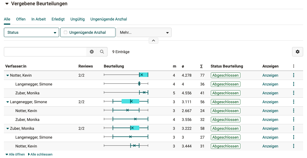The height and width of the screenshot is (158, 307).
Task: Collapse the Zuber, Monika author group
Action: tap(8, 128)
